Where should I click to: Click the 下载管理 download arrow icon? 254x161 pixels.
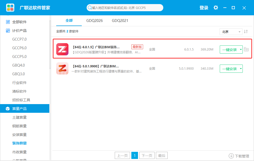point(231,156)
